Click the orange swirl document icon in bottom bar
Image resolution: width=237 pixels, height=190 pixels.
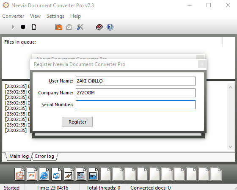click(32, 174)
